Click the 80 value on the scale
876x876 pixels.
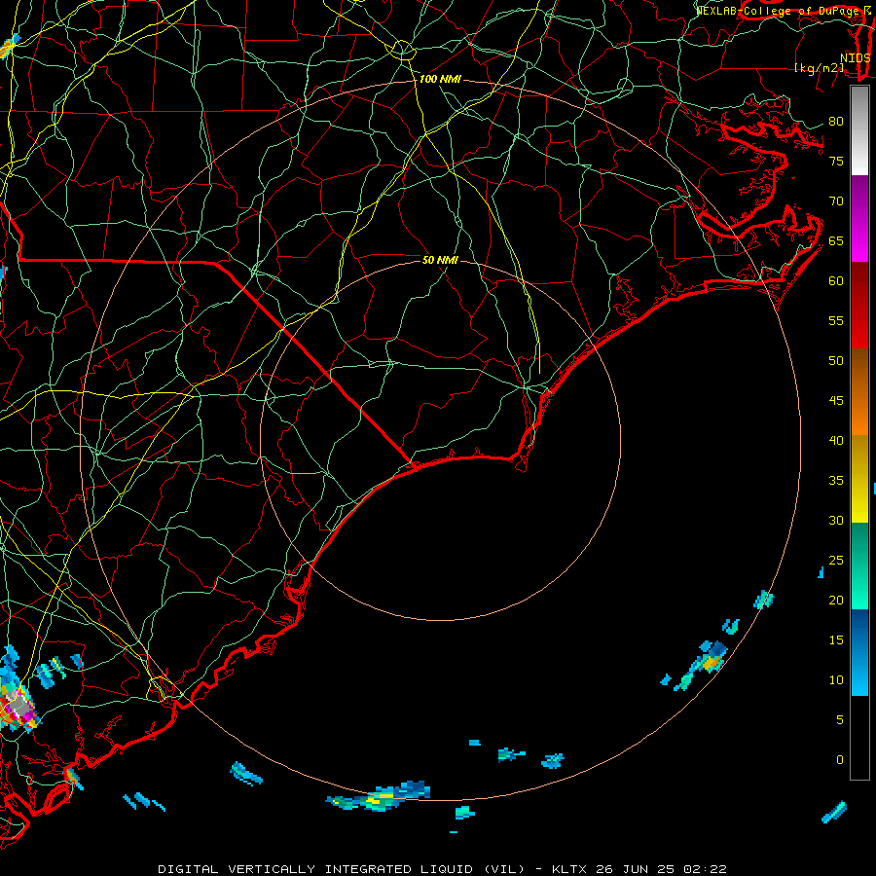[836, 122]
